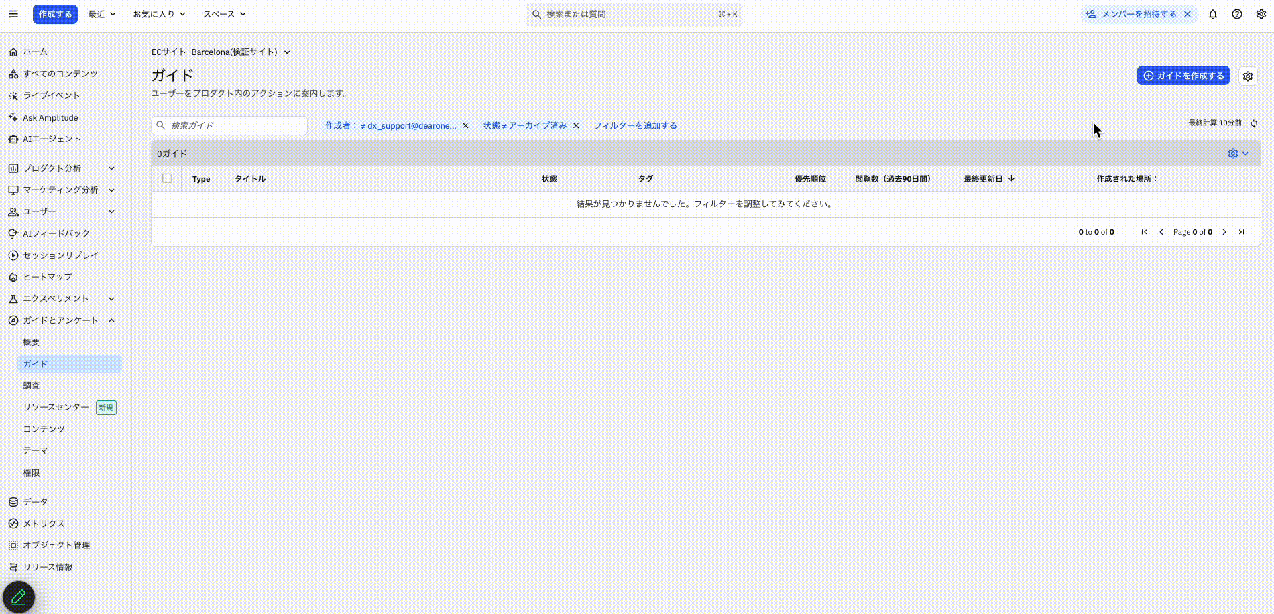This screenshot has height=614, width=1274.
Task: Click the ガイドを作成する button
Action: (1183, 76)
